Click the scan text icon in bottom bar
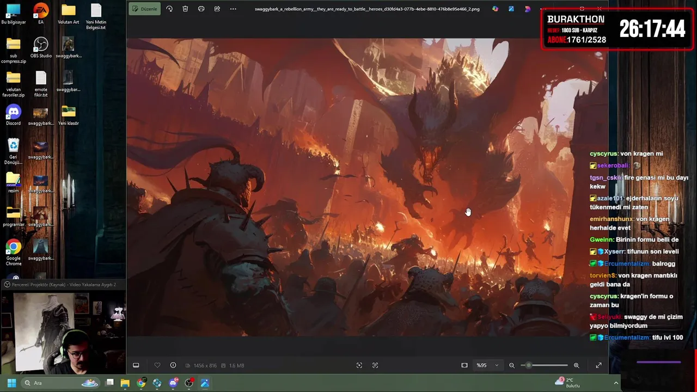The width and height of the screenshot is (697, 392). pos(375,365)
